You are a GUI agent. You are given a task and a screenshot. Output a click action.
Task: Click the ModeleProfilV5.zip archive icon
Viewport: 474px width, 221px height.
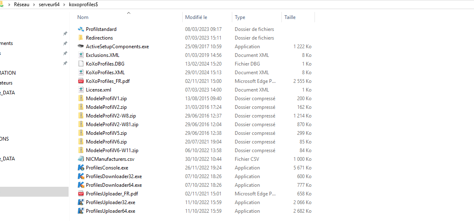pos(81,133)
